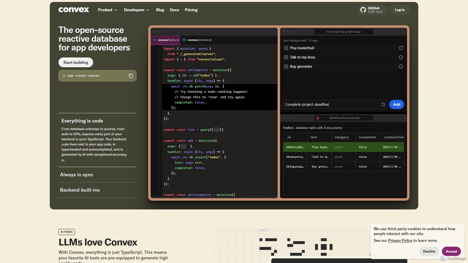Click the category column header
Viewport: 468px width, 263px height.
343,137
